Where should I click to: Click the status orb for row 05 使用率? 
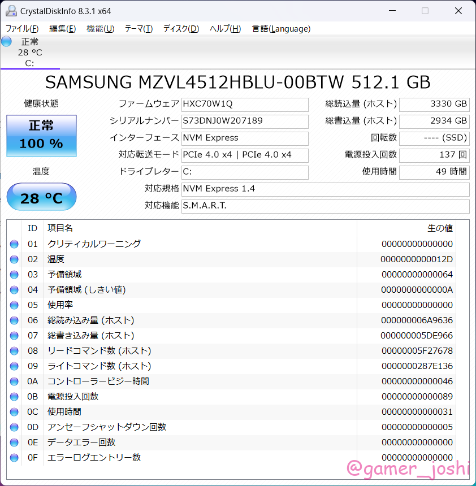[x=14, y=305]
